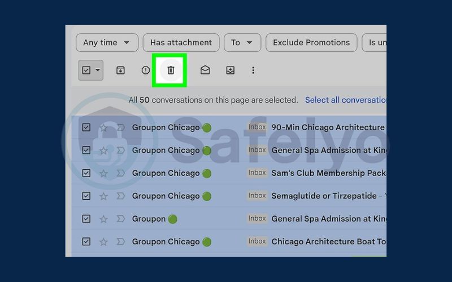Mark the Sam's Club email as important

(x=120, y=173)
